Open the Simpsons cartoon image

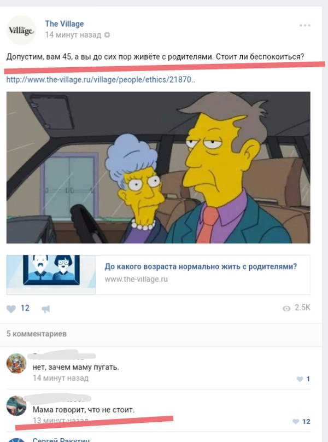tap(159, 167)
